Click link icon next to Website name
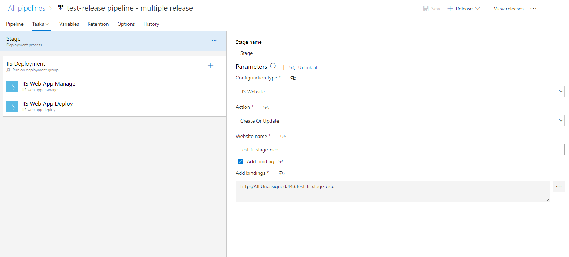Viewport: 569px width, 257px height. click(x=283, y=137)
